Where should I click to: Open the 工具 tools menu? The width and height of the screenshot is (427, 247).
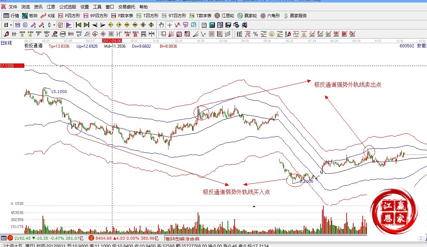tap(97, 7)
